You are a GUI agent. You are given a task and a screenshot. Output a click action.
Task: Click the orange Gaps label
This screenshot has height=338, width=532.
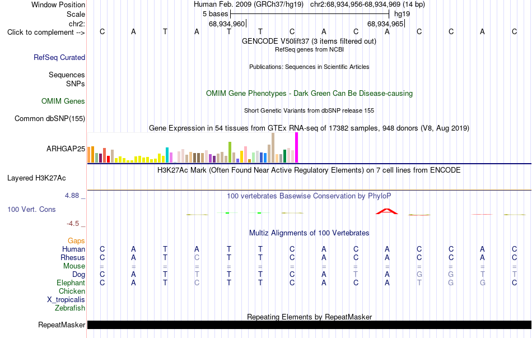tap(76, 241)
